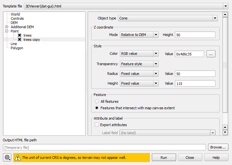232x165 pixels.
Task: Select Features that intersect with canvas extent
Action: tap(97, 108)
